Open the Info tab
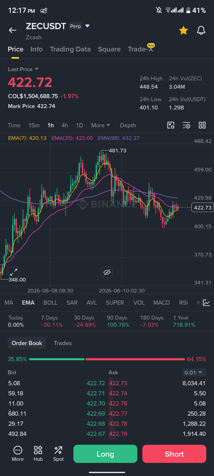 37,49
